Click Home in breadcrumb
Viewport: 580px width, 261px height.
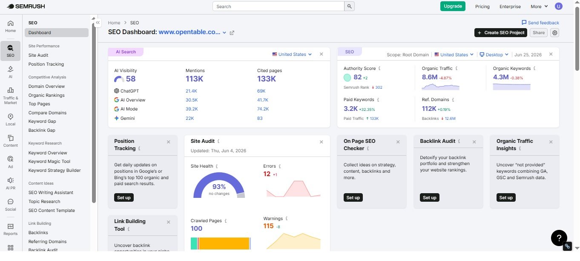pos(114,23)
